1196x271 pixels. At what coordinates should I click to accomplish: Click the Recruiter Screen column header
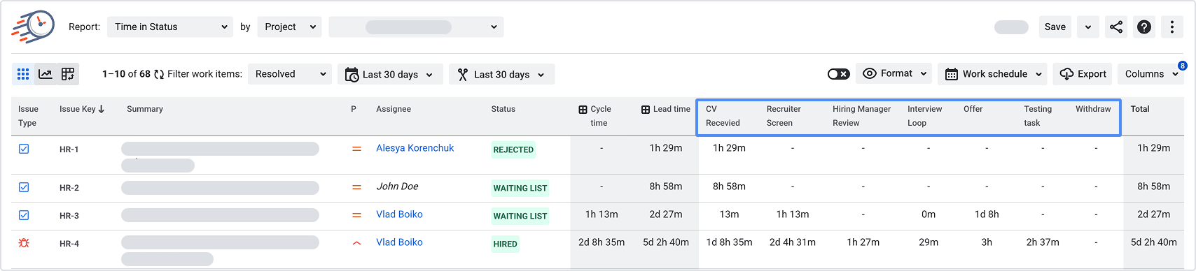click(x=784, y=116)
